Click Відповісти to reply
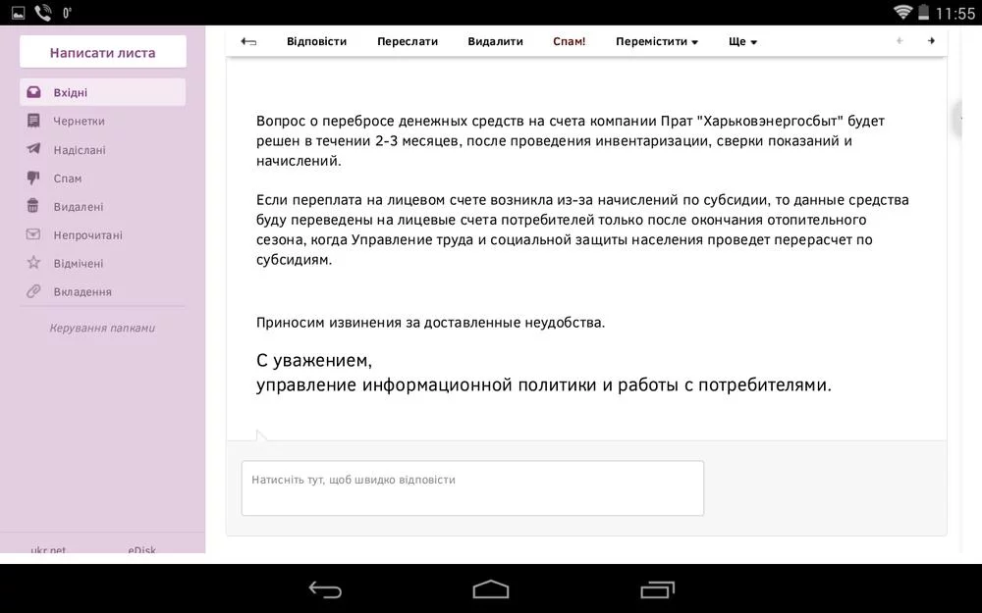The height and width of the screenshot is (613, 982). pyautogui.click(x=316, y=41)
